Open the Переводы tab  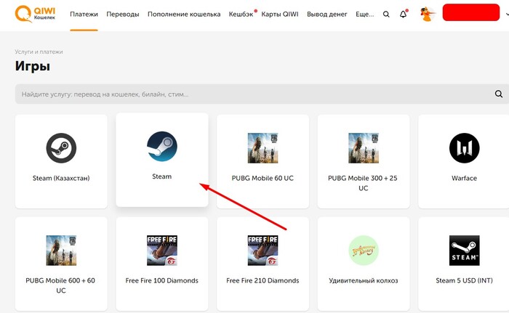[123, 15]
